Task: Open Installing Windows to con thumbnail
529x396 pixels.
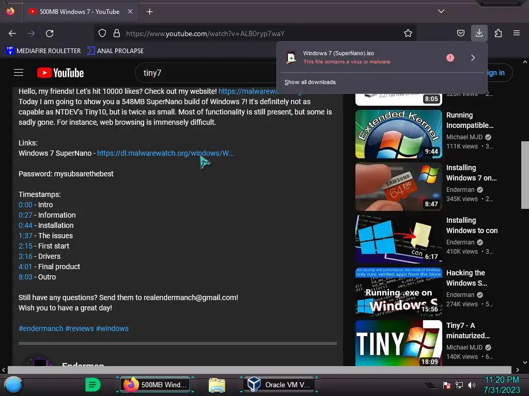Action: click(x=399, y=239)
